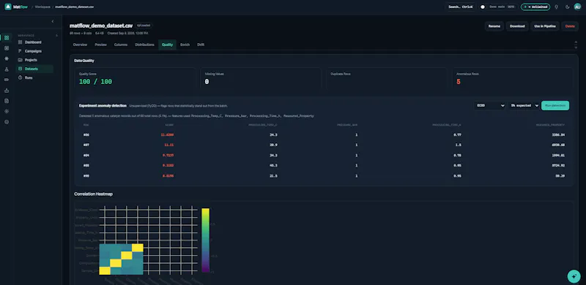Open the AU user avatar menu
The width and height of the screenshot is (586, 285).
[x=578, y=7]
